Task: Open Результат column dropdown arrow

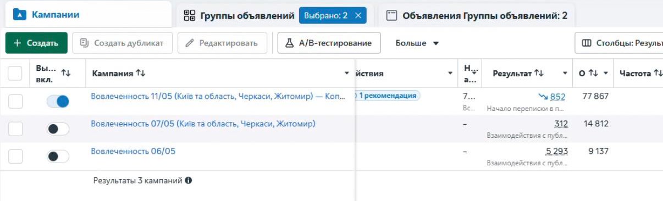Action: point(565,74)
